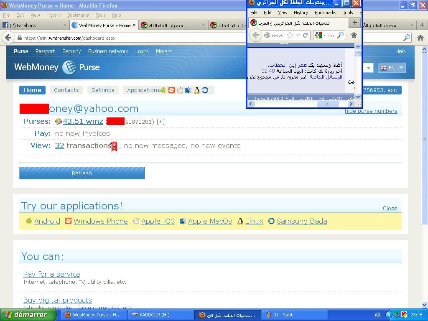Click the search magnifier in main Firefox toolbar
The image size is (428, 321).
pyautogui.click(x=407, y=38)
